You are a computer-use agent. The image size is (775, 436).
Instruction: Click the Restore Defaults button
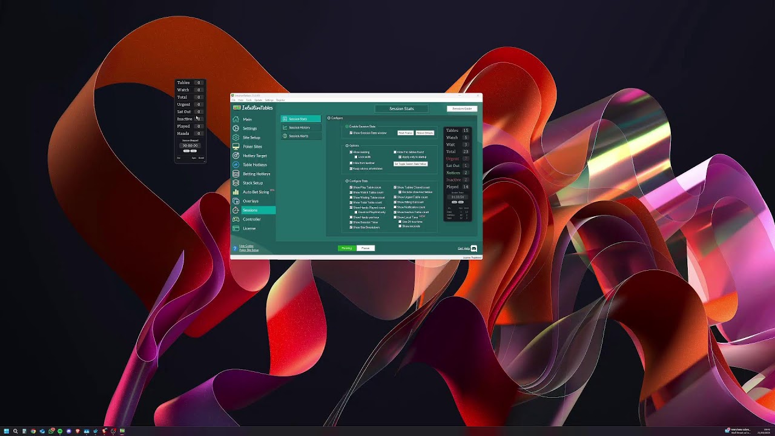(424, 133)
